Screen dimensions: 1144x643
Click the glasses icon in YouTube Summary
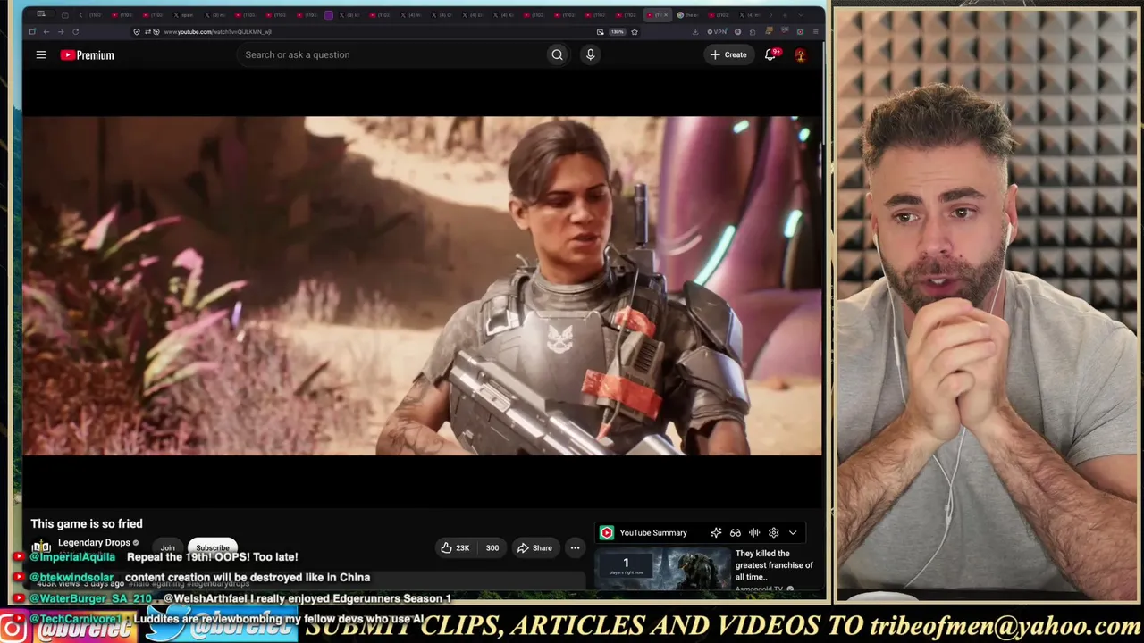tap(736, 533)
